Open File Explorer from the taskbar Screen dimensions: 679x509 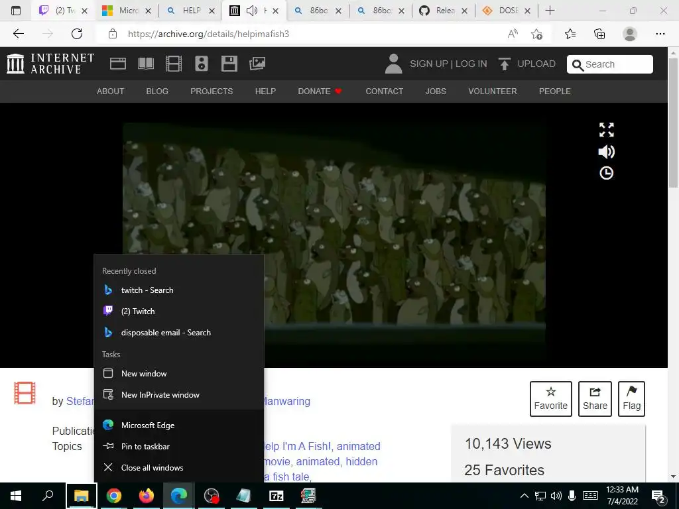82,496
